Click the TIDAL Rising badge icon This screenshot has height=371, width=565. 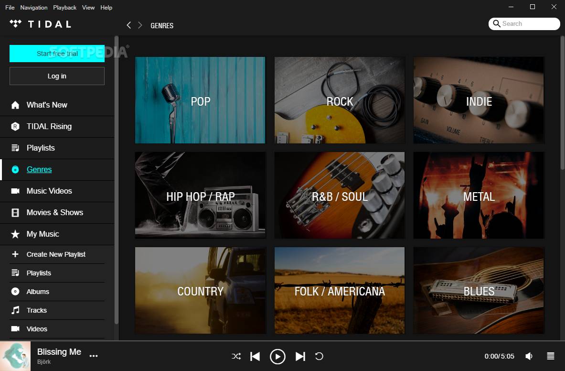coord(15,127)
